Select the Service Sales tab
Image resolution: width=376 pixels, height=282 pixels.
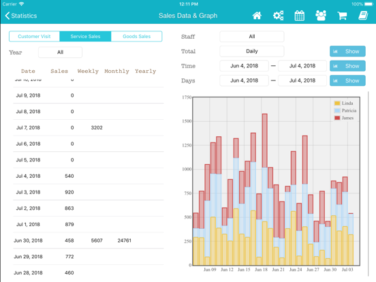click(85, 37)
